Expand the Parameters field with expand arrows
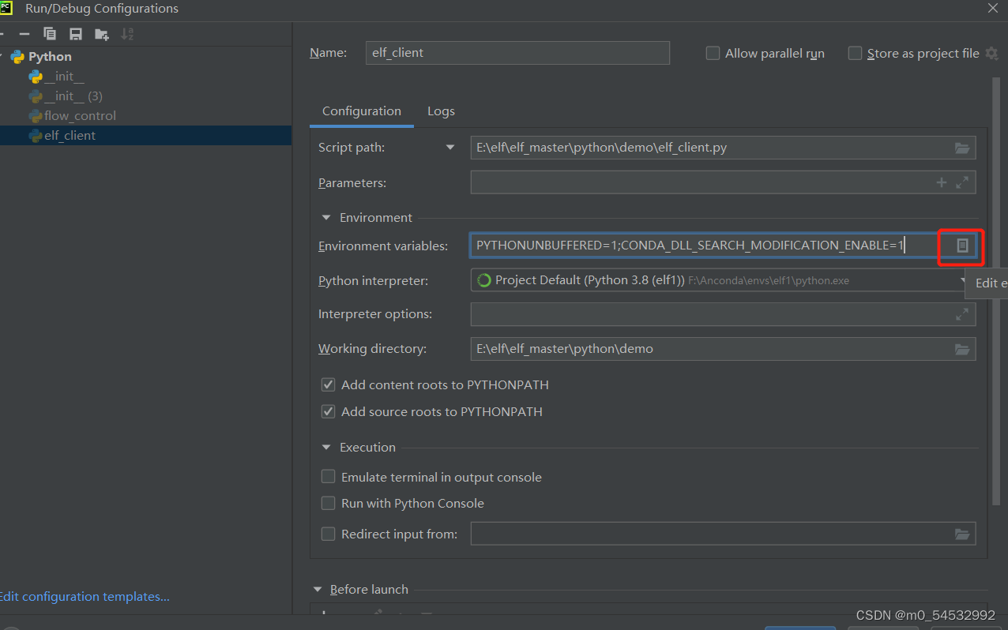The height and width of the screenshot is (630, 1008). pos(961,182)
